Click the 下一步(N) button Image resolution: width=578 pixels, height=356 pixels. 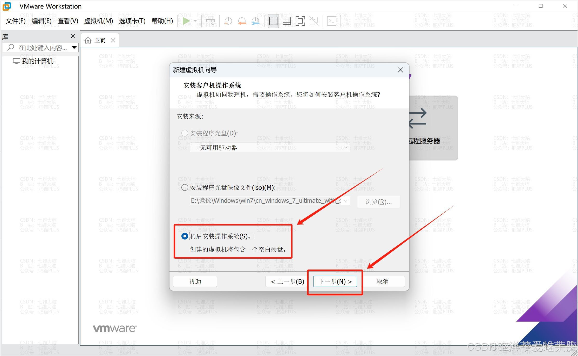coord(335,281)
